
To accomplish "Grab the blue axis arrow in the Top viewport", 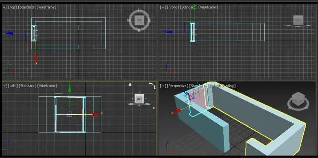I will 9,33.
